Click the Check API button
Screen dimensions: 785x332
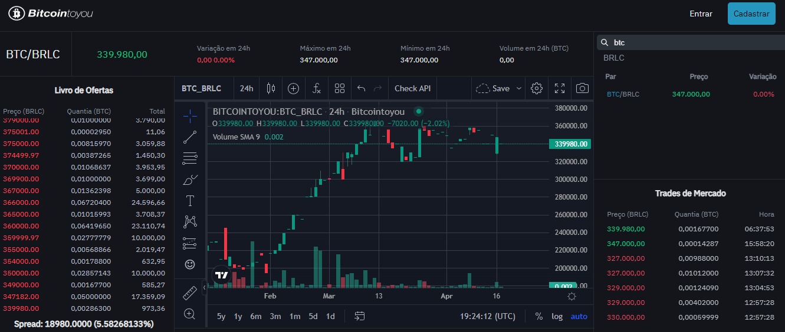point(412,88)
